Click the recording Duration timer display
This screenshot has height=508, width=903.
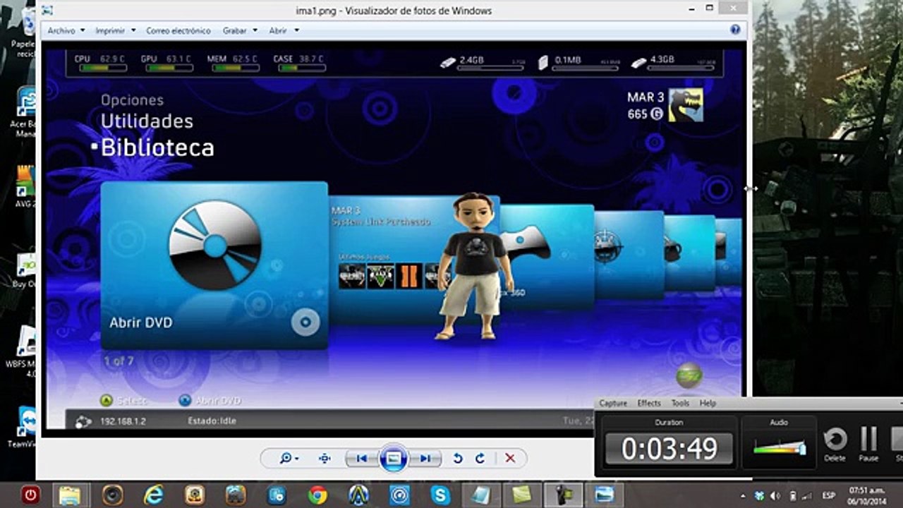(669, 449)
